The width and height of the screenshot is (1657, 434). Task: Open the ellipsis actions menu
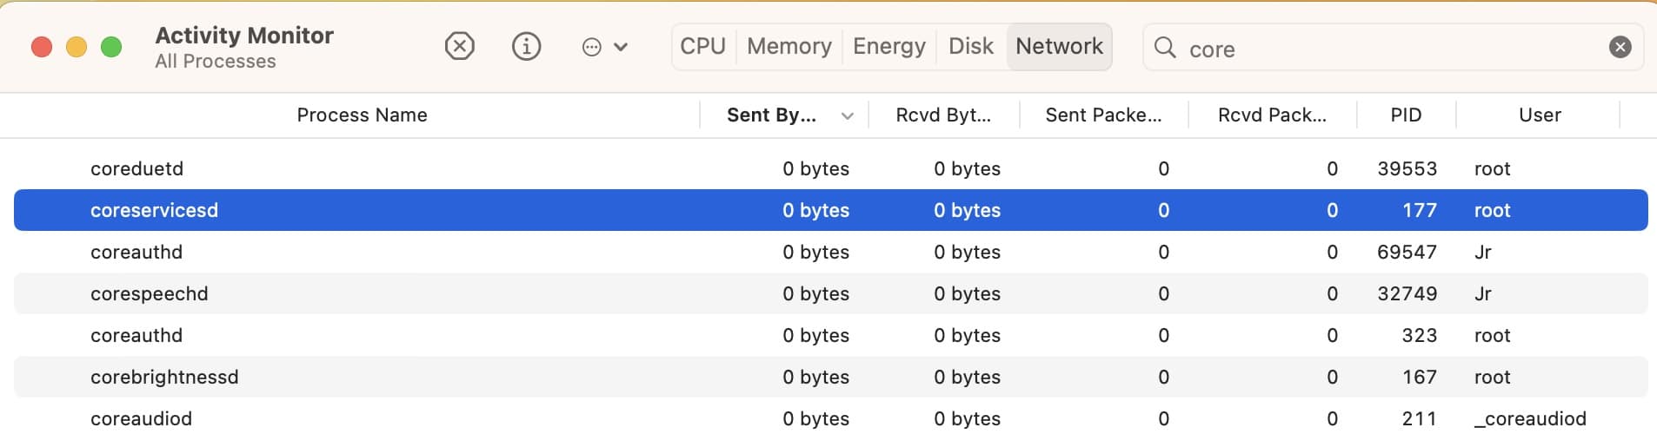coord(604,47)
